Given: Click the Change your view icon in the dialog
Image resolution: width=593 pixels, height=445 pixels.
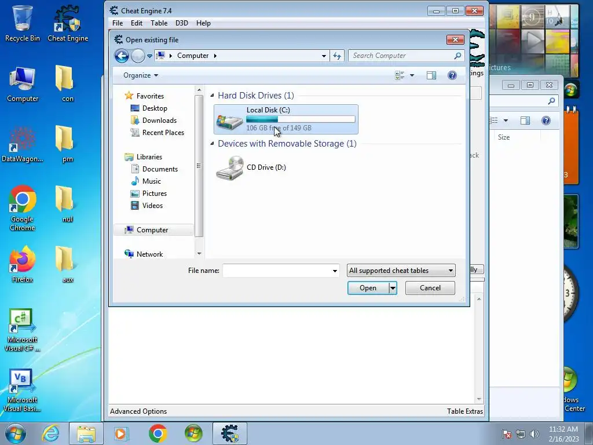Looking at the screenshot, I should [400, 75].
